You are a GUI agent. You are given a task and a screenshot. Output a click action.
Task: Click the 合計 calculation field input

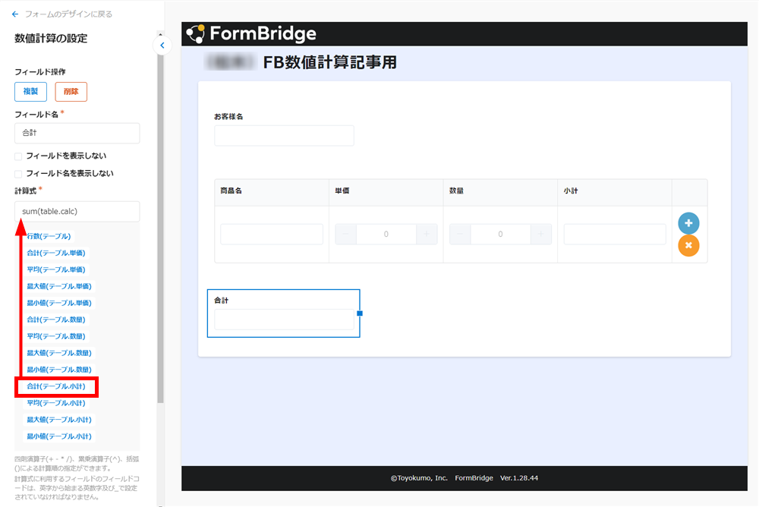(x=284, y=320)
